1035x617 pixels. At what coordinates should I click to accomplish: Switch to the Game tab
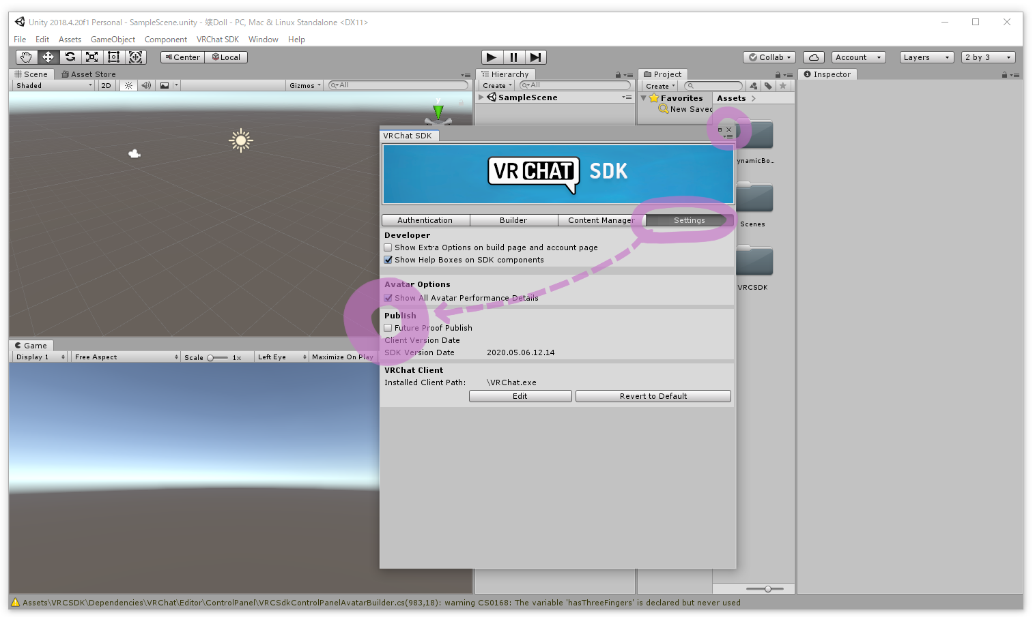pos(31,346)
